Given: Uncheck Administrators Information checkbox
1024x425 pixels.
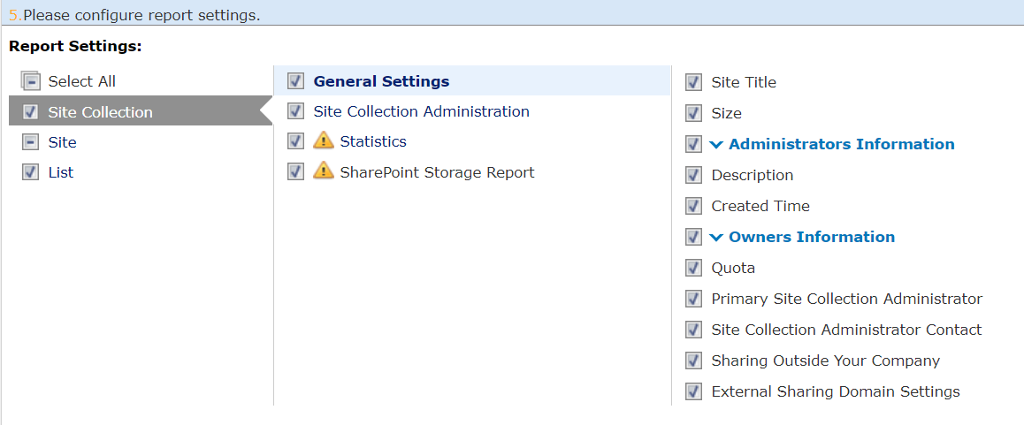Looking at the screenshot, I should (x=693, y=144).
